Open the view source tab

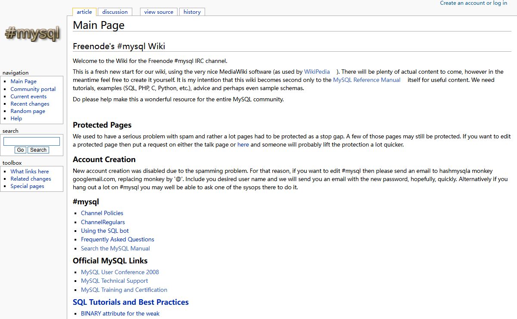point(159,12)
